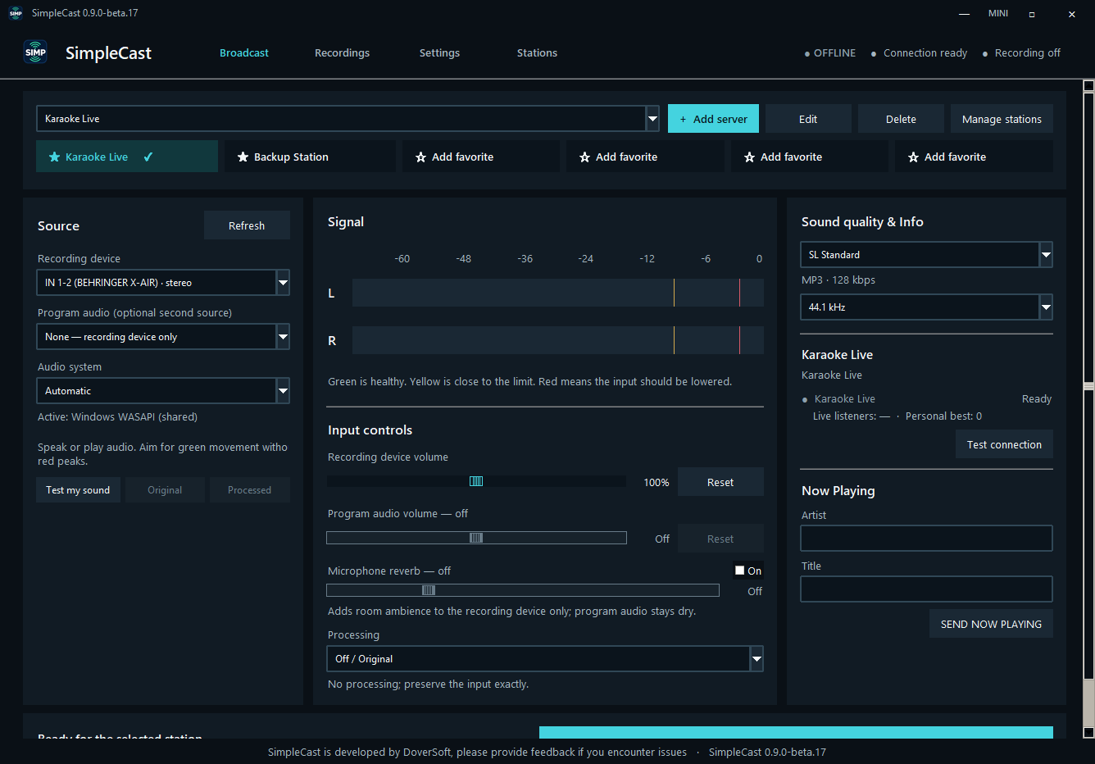The width and height of the screenshot is (1095, 764).
Task: Click the Title input field
Action: pyautogui.click(x=926, y=589)
